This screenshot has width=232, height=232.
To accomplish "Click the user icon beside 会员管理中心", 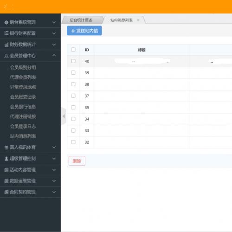I will 6,56.
